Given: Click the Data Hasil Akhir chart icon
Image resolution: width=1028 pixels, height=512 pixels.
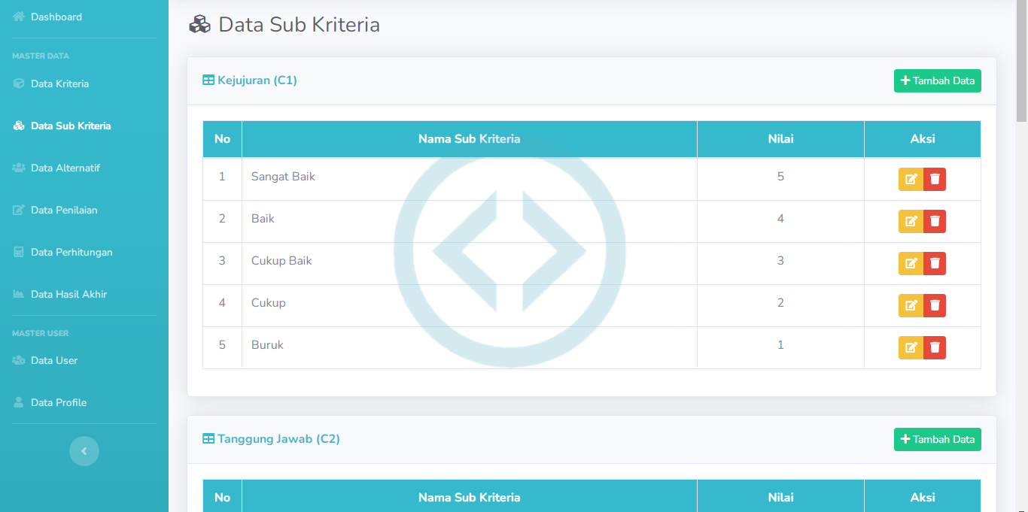Looking at the screenshot, I should click(18, 294).
